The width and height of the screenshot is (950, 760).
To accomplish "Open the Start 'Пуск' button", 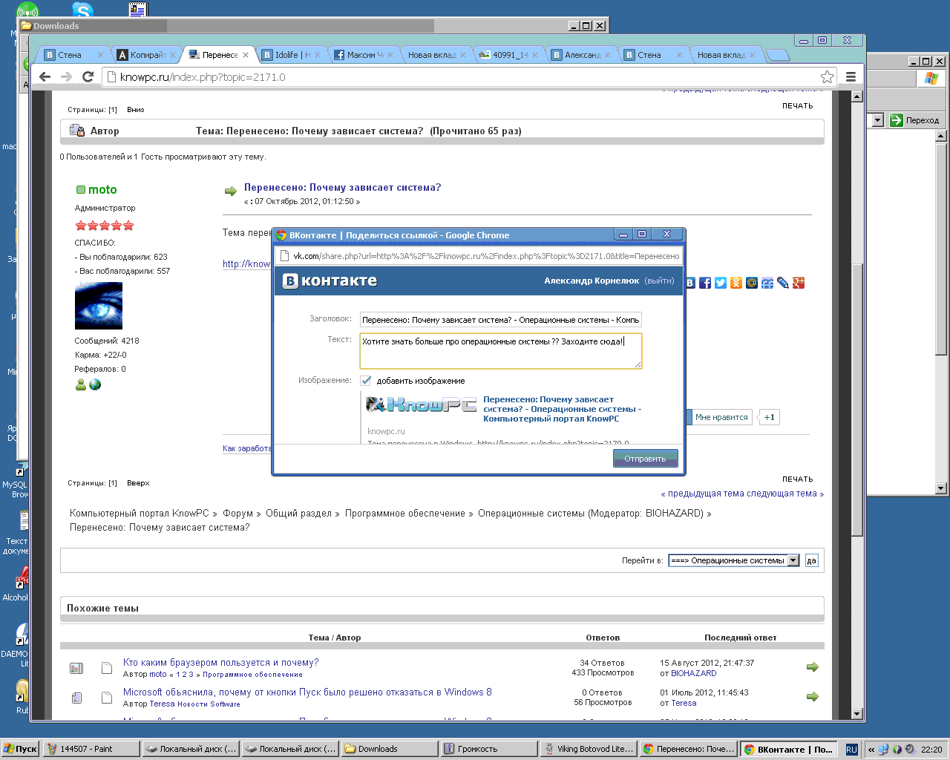I will coord(20,749).
